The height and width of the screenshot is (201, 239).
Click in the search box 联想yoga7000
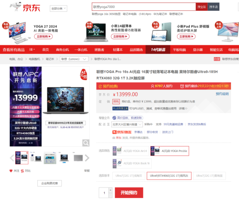point(144,7)
